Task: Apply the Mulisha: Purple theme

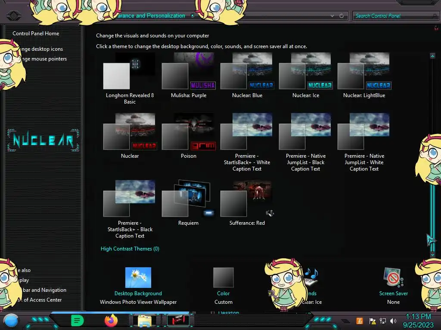Action: coord(189,75)
